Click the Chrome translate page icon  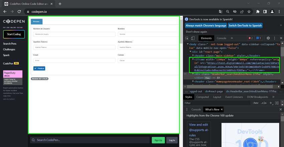pyautogui.click(x=221, y=12)
